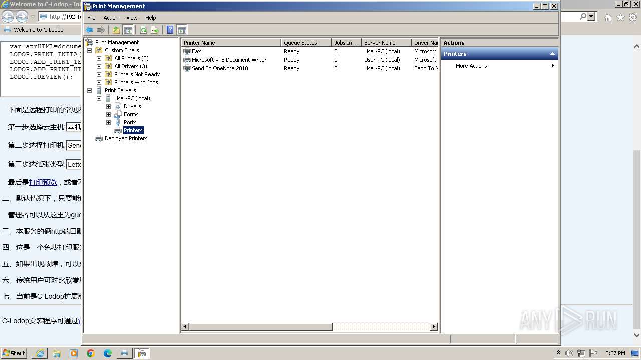641x360 pixels.
Task: Click the Up one level folder icon
Action: click(116, 30)
